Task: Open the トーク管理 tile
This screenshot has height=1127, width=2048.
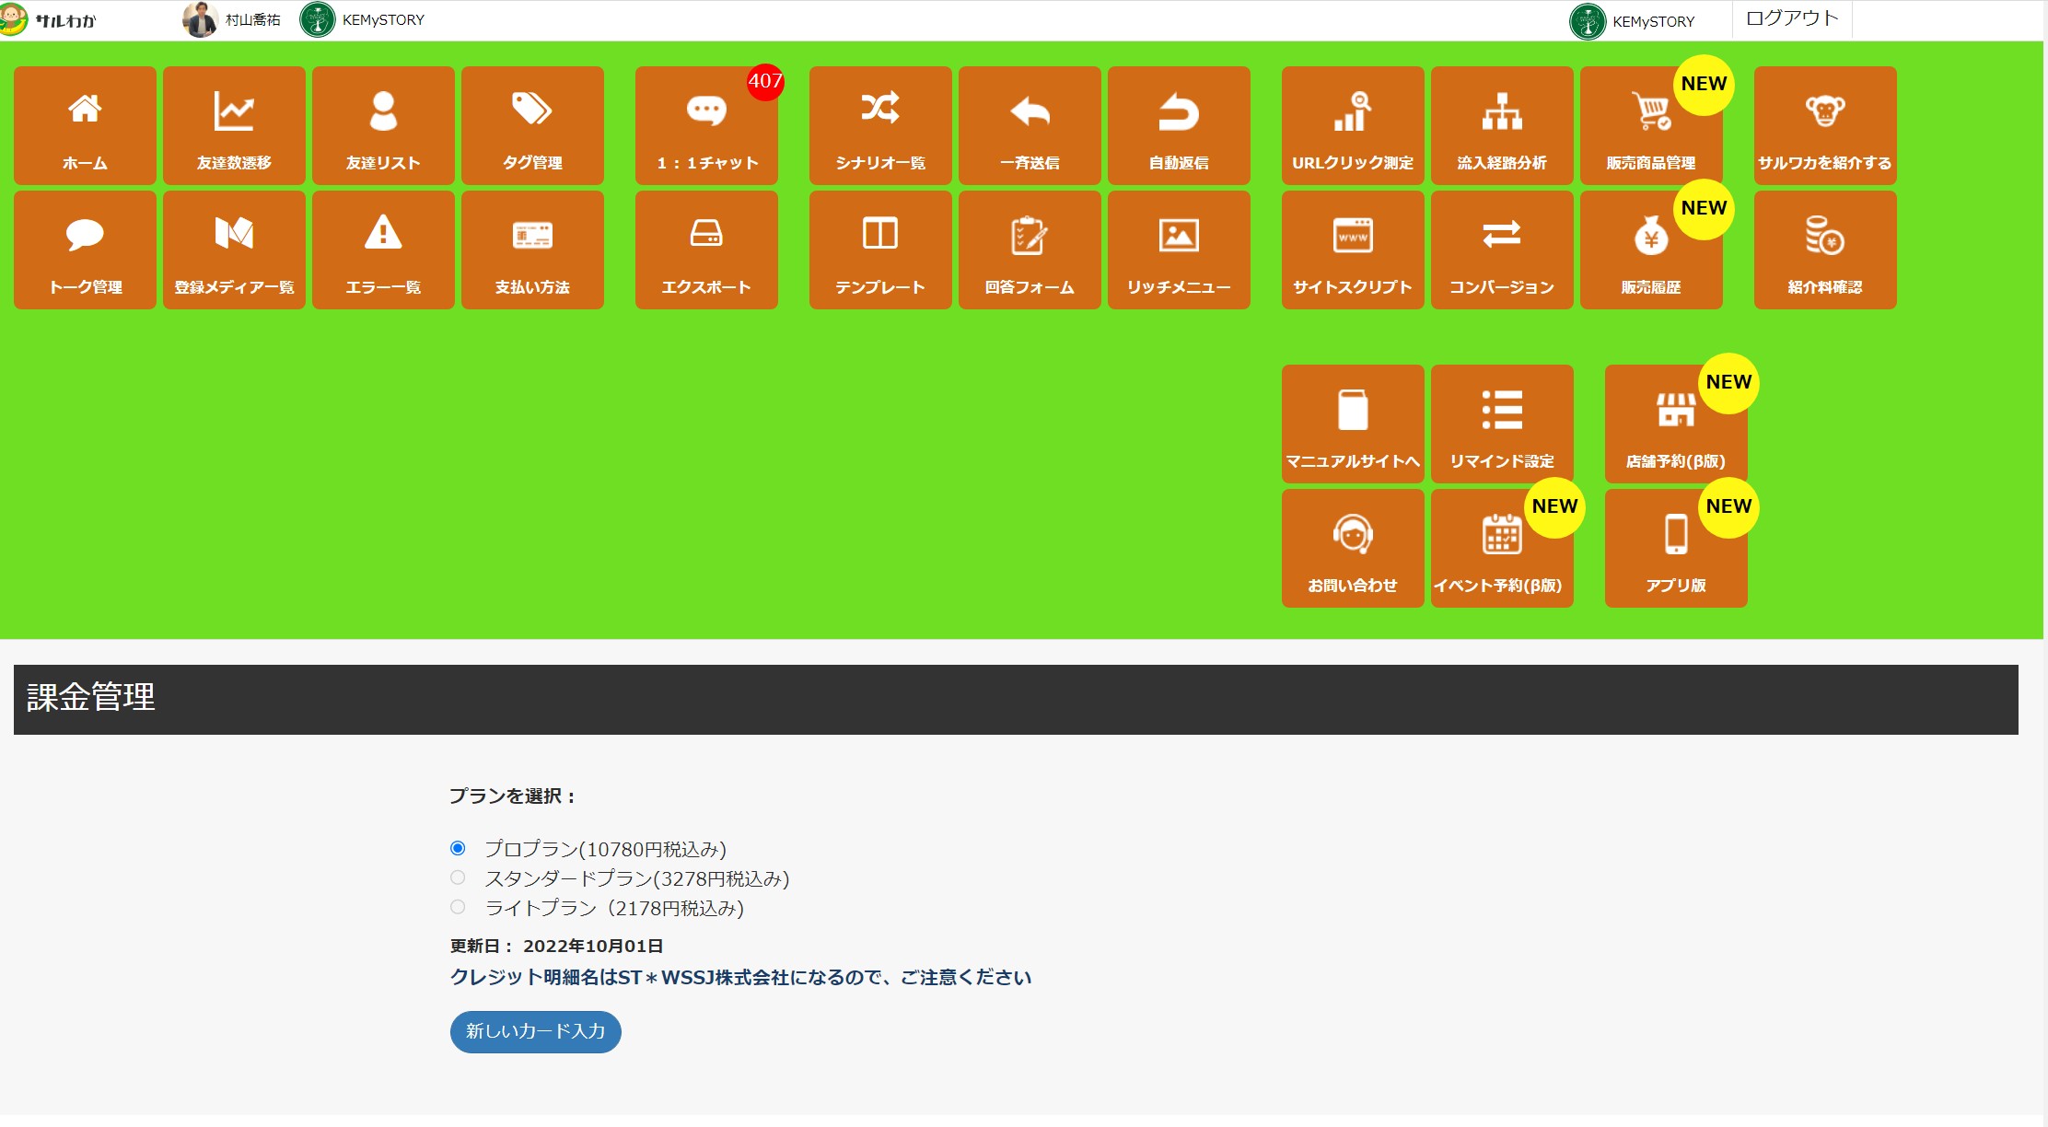Action: click(x=85, y=250)
